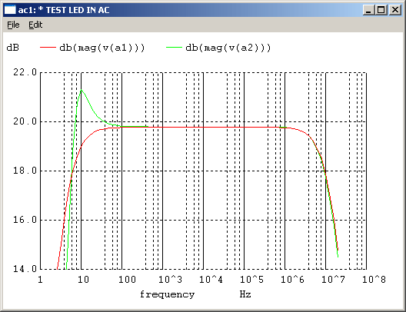Click the 14.0 y-axis tick label
406x312 pixels.
[25, 269]
